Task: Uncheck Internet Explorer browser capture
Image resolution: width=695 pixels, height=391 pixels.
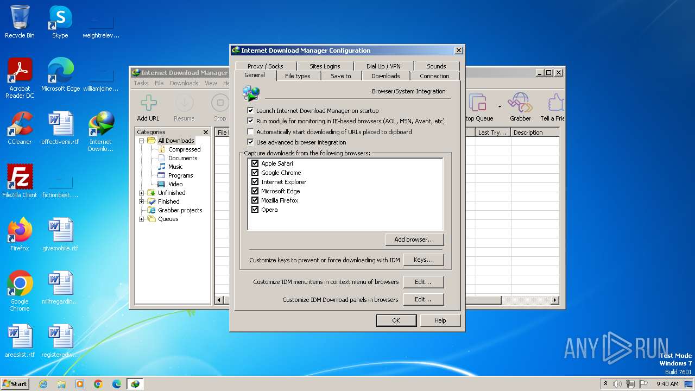Action: pos(255,182)
